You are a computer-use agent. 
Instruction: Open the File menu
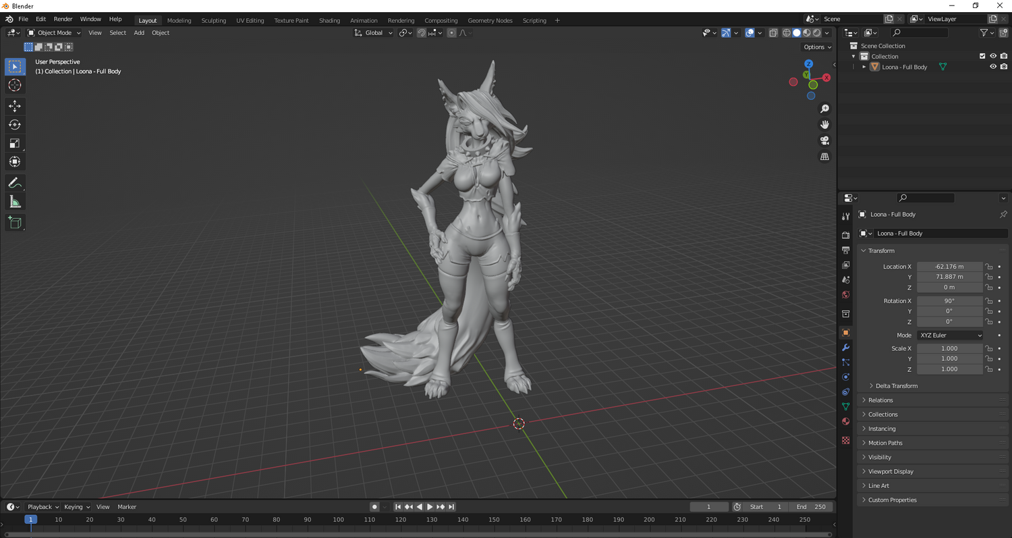(x=23, y=20)
